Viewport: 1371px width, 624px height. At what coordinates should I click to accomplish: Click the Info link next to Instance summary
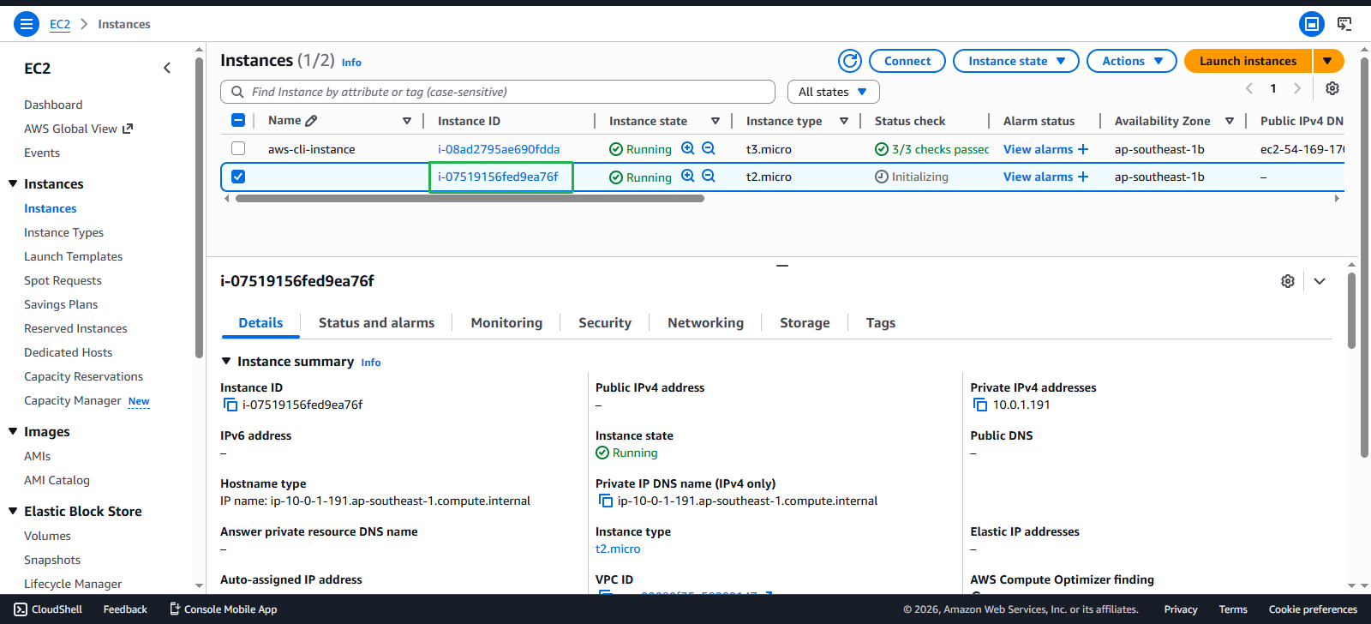[x=370, y=363]
